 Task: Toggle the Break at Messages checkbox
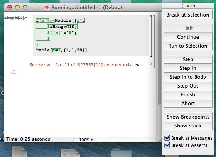[x=167, y=138]
